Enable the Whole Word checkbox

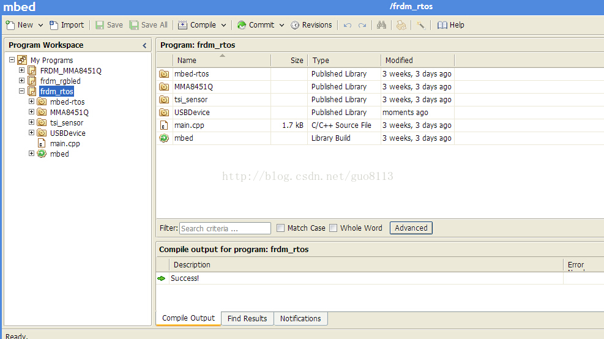click(333, 228)
